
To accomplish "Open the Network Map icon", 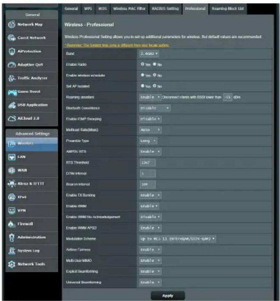I will [12, 25].
